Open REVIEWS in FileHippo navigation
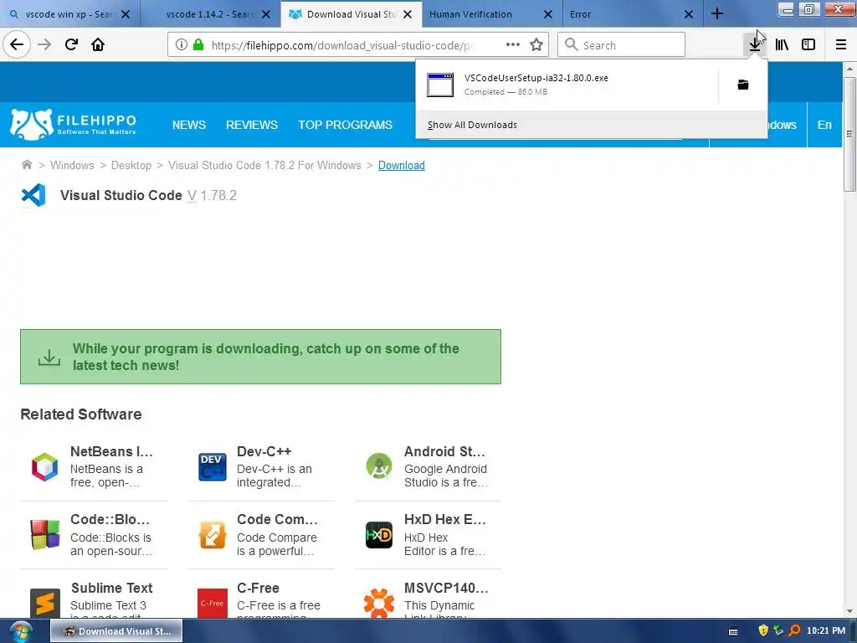Screen dimensions: 857x643 click(252, 125)
